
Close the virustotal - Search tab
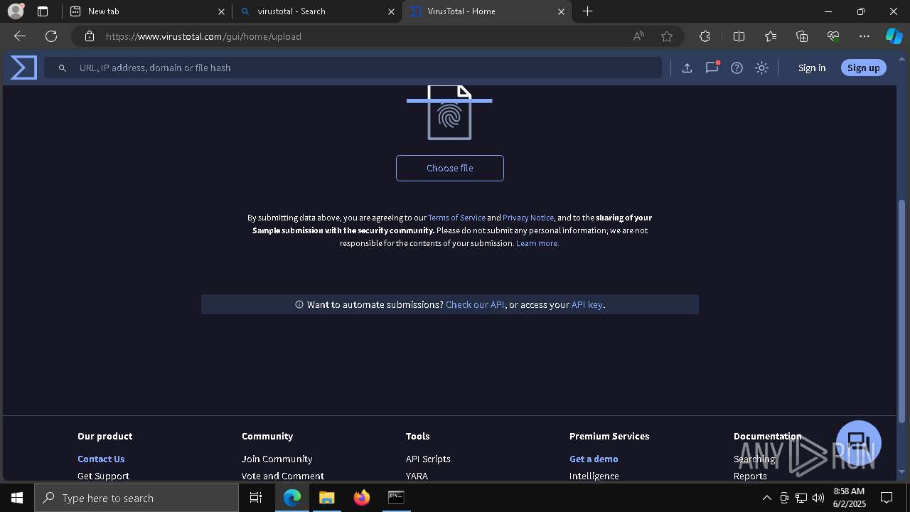point(391,11)
